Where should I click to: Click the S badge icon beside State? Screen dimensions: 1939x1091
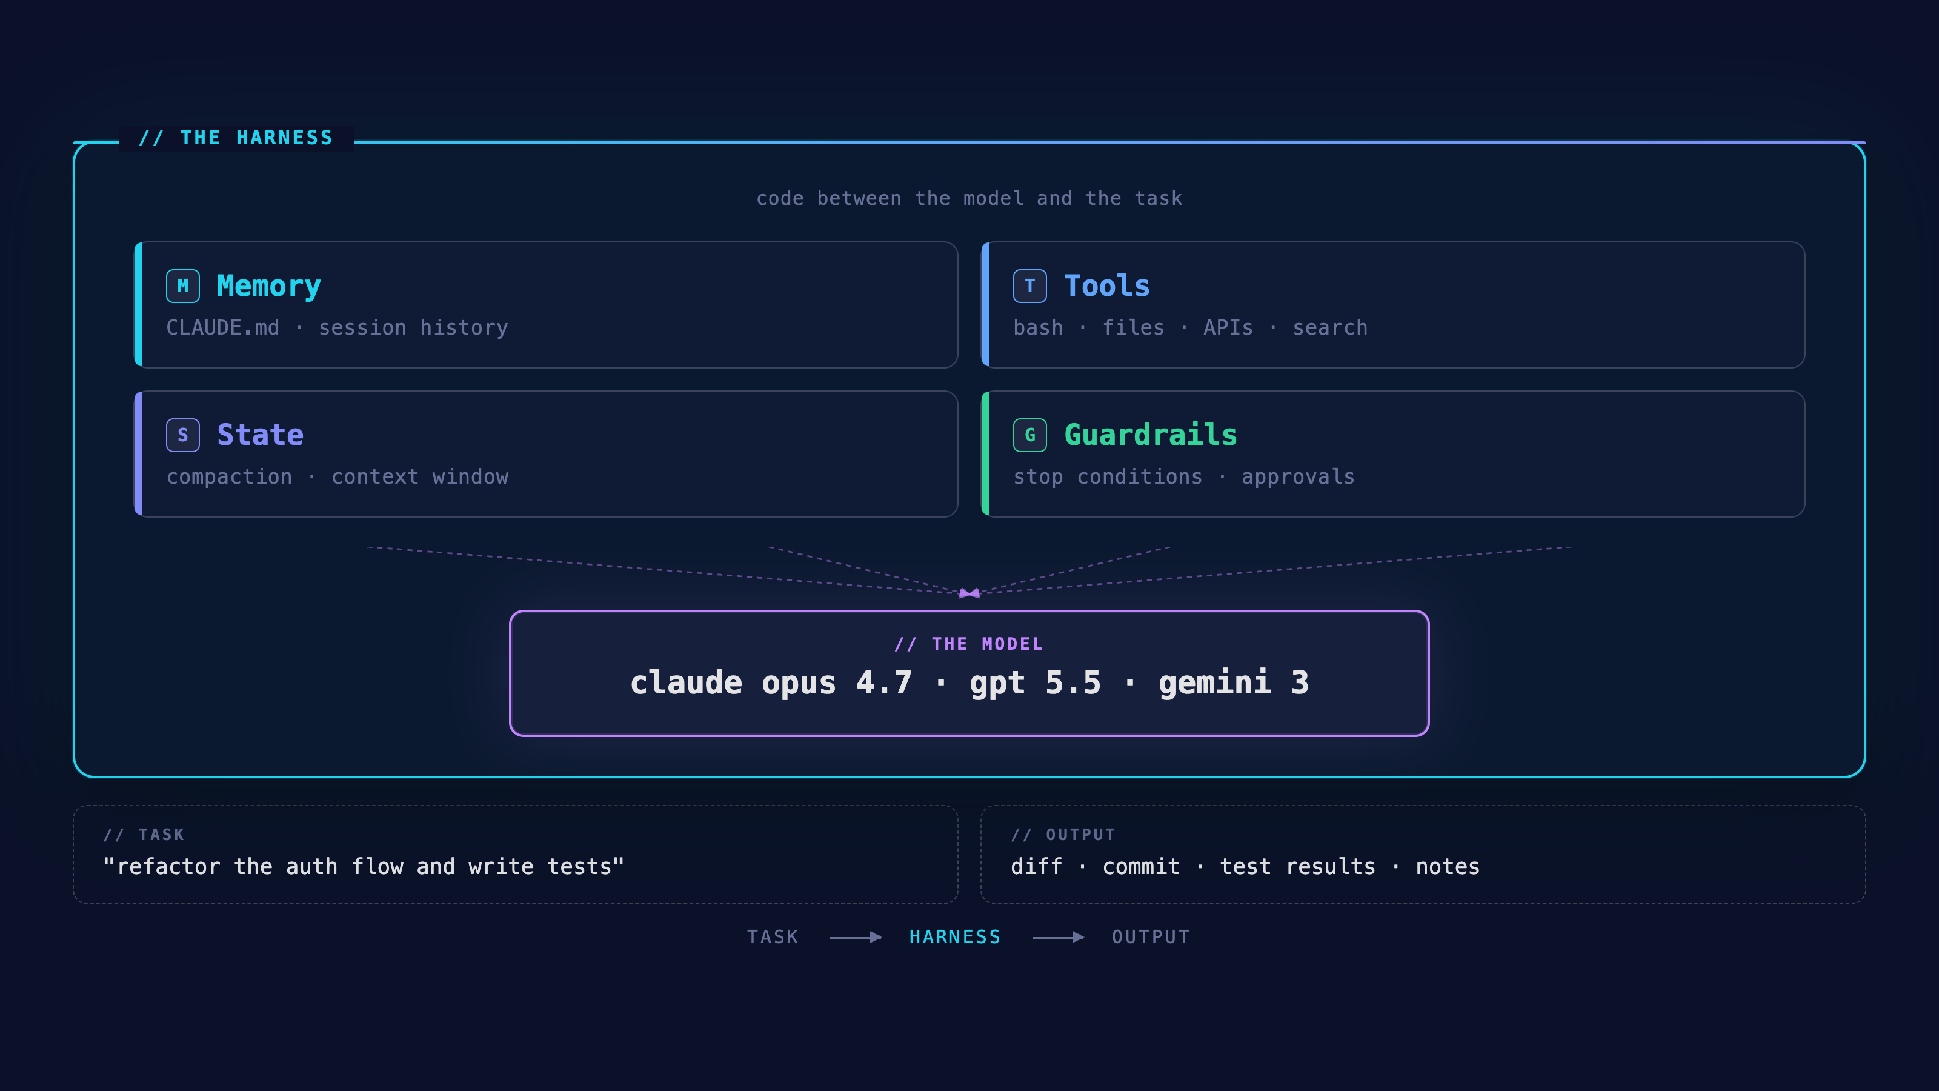183,435
